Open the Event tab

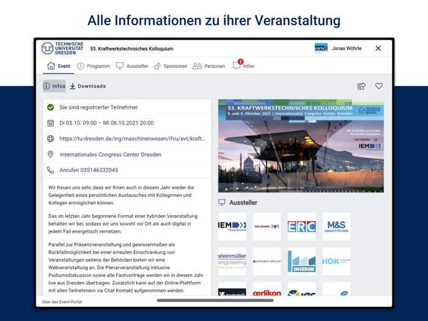click(x=59, y=66)
